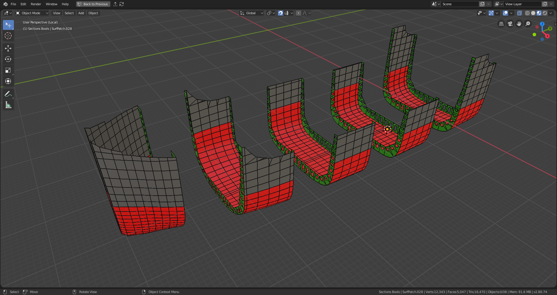Click the zoom magnifier navigation icon
Viewport: 557px width, 295px height.
click(x=528, y=24)
